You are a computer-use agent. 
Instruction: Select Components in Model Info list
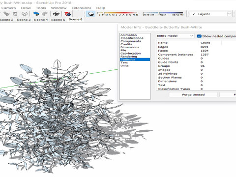click(x=131, y=41)
